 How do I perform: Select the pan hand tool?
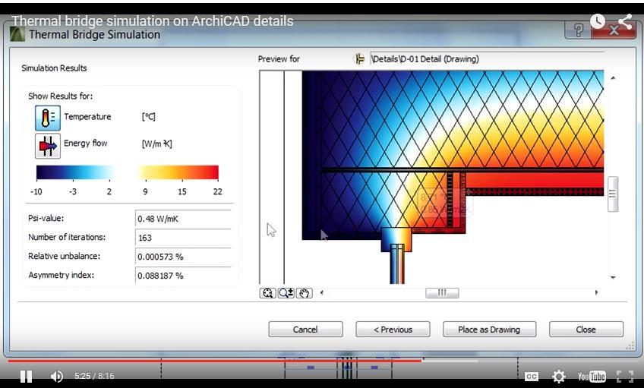point(304,293)
